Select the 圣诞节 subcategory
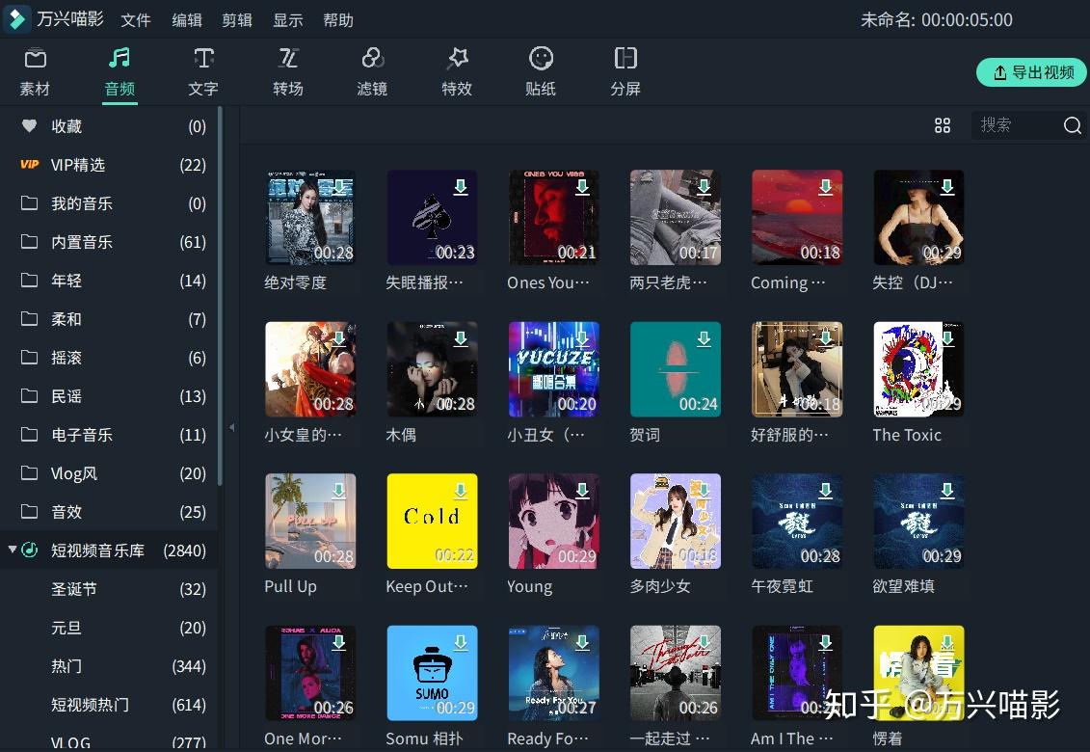 (110, 589)
